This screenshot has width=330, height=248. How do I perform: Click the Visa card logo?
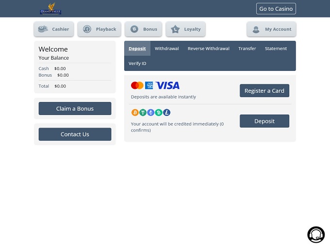coord(167,85)
